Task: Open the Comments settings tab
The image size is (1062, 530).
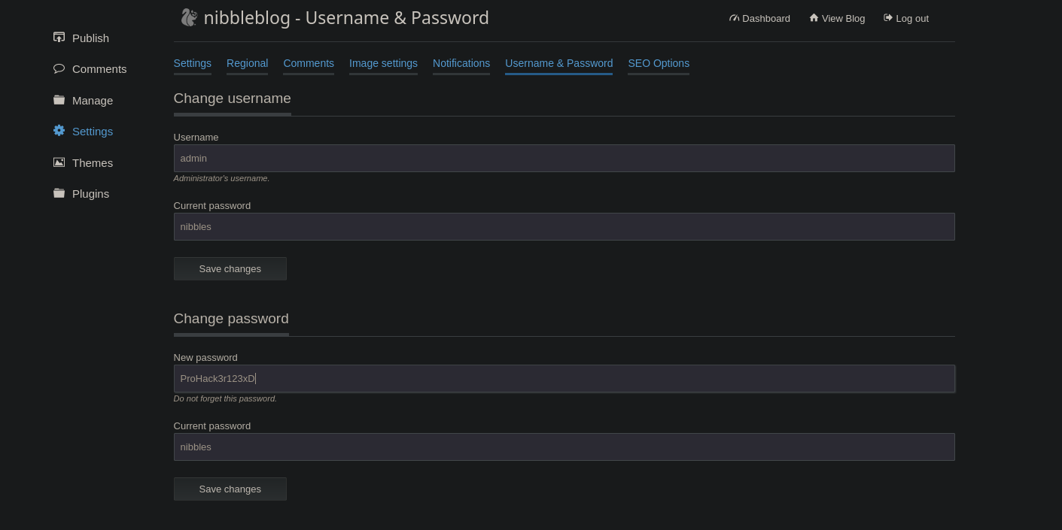Action: [x=309, y=63]
